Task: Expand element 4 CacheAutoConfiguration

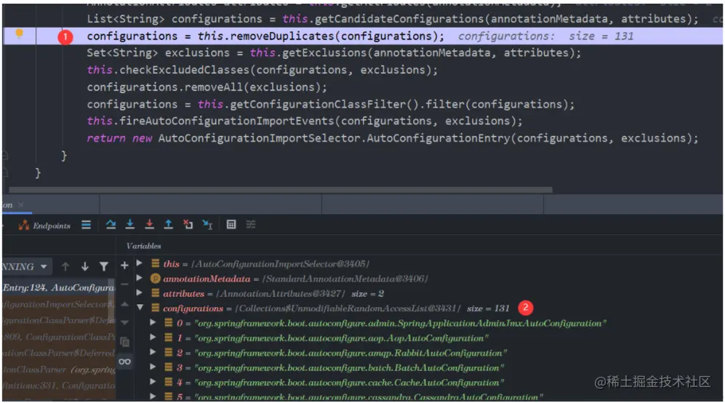Action: click(x=153, y=382)
